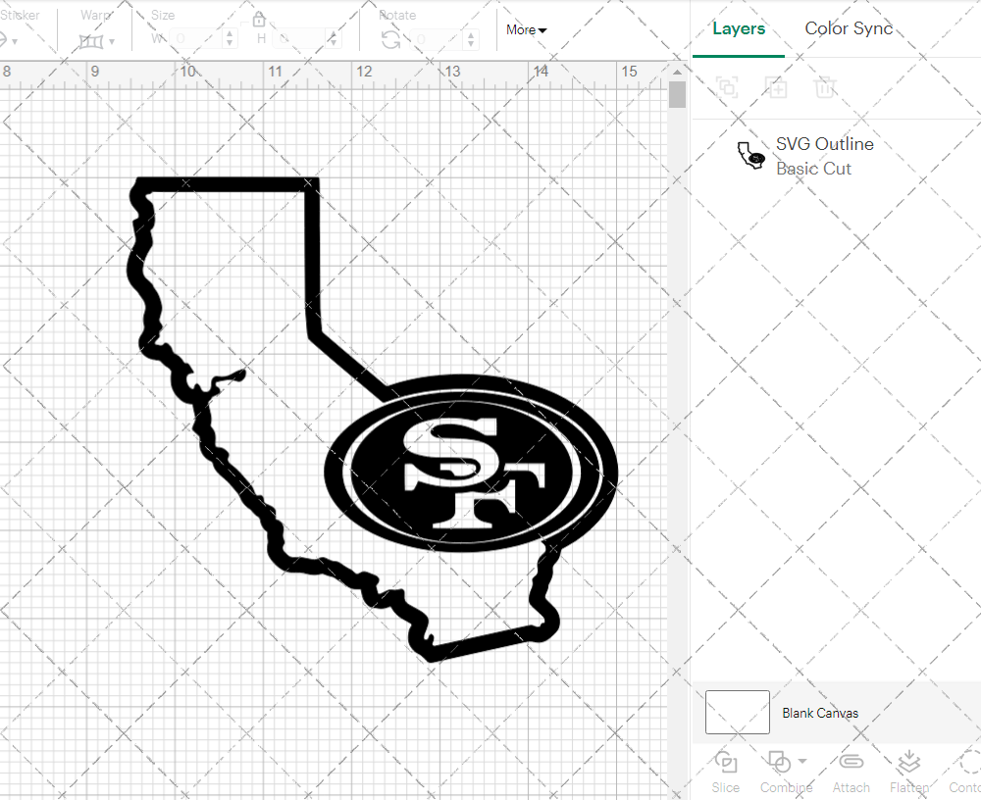The image size is (981, 800).
Task: Click the SVG Outline layer thumbnail
Action: tap(750, 156)
